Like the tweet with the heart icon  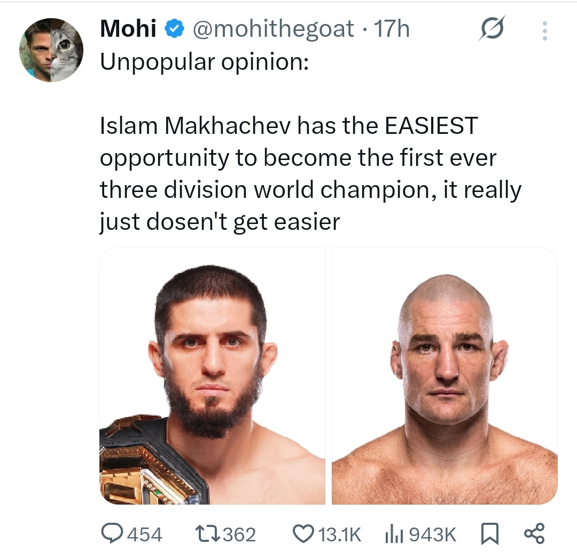coord(303,533)
